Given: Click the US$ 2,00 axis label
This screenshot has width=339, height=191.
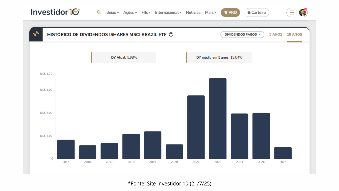Looking at the screenshot, I should point(46,113).
